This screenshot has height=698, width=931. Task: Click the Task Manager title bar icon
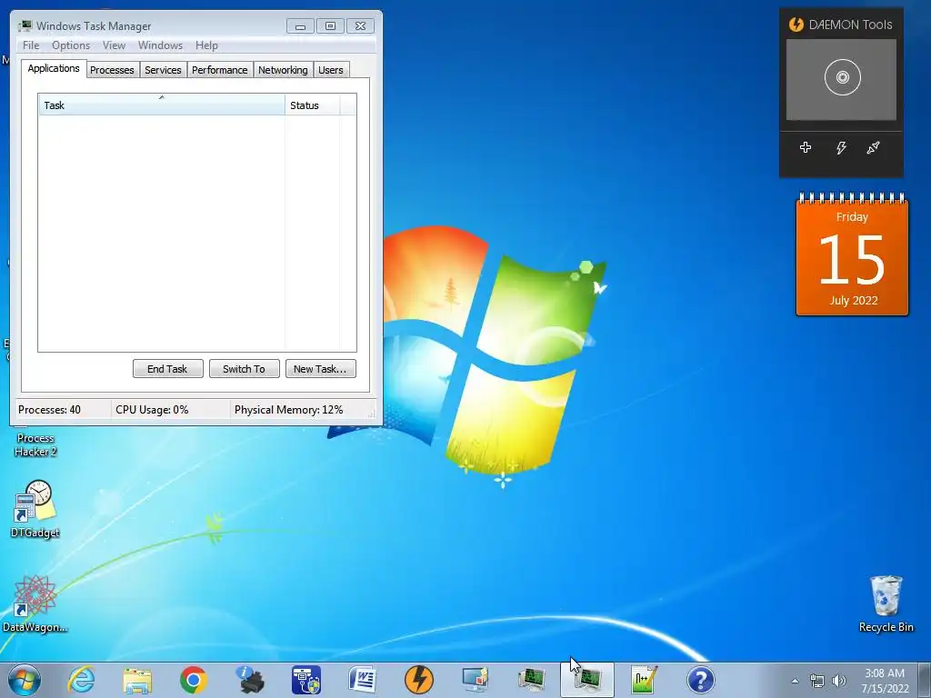(25, 25)
